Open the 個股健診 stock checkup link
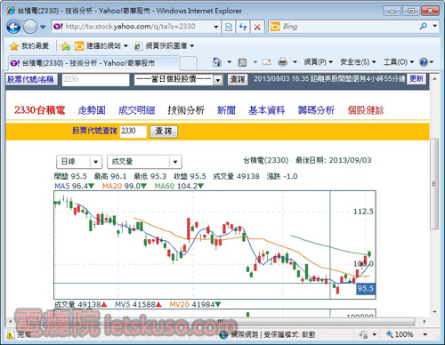 pos(366,110)
